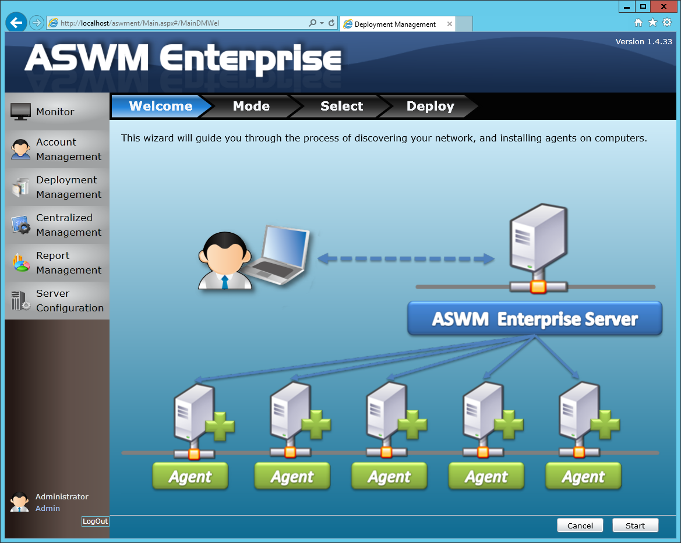This screenshot has width=681, height=543.
Task: Click the wizard description sentence
Action: click(x=384, y=138)
